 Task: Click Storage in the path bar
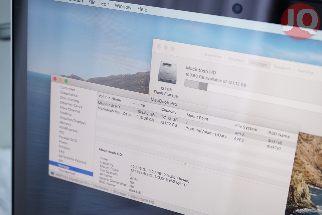pos(119,193)
